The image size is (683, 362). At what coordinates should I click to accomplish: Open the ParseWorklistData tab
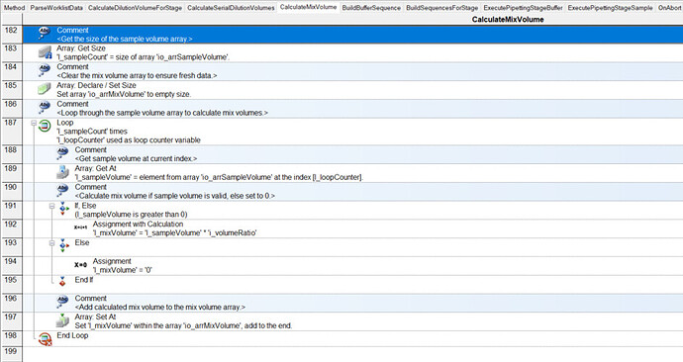[x=56, y=7]
